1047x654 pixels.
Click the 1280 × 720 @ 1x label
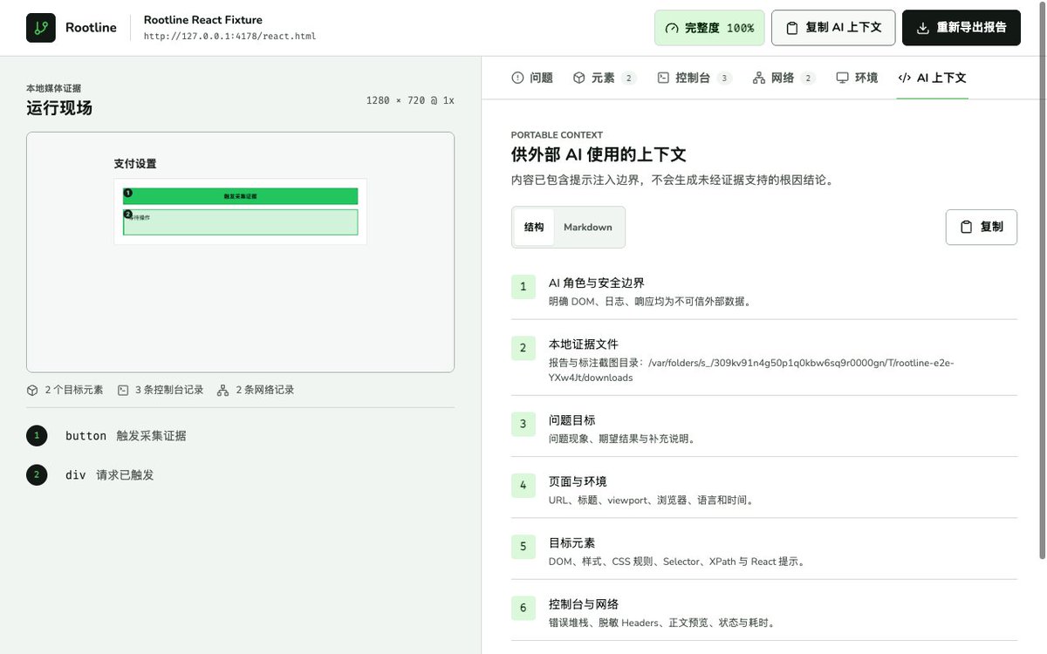410,100
